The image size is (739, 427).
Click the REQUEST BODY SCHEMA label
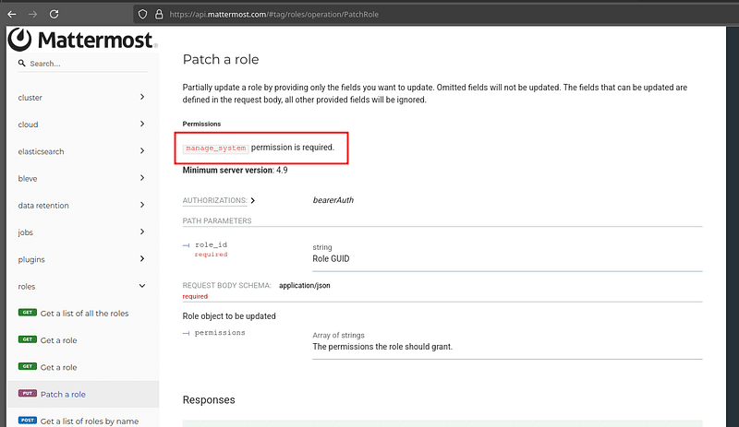tap(226, 285)
